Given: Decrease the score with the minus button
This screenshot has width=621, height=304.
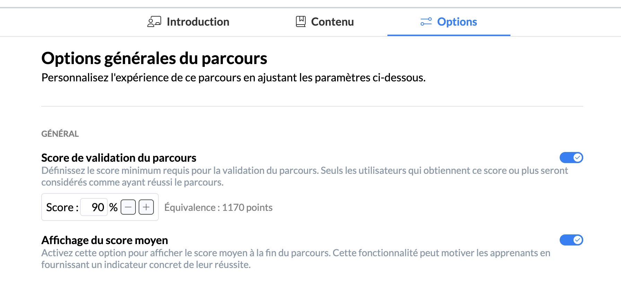Looking at the screenshot, I should pos(128,207).
